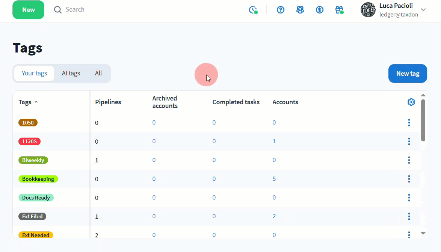
Task: Click the green New button
Action: pyautogui.click(x=29, y=10)
